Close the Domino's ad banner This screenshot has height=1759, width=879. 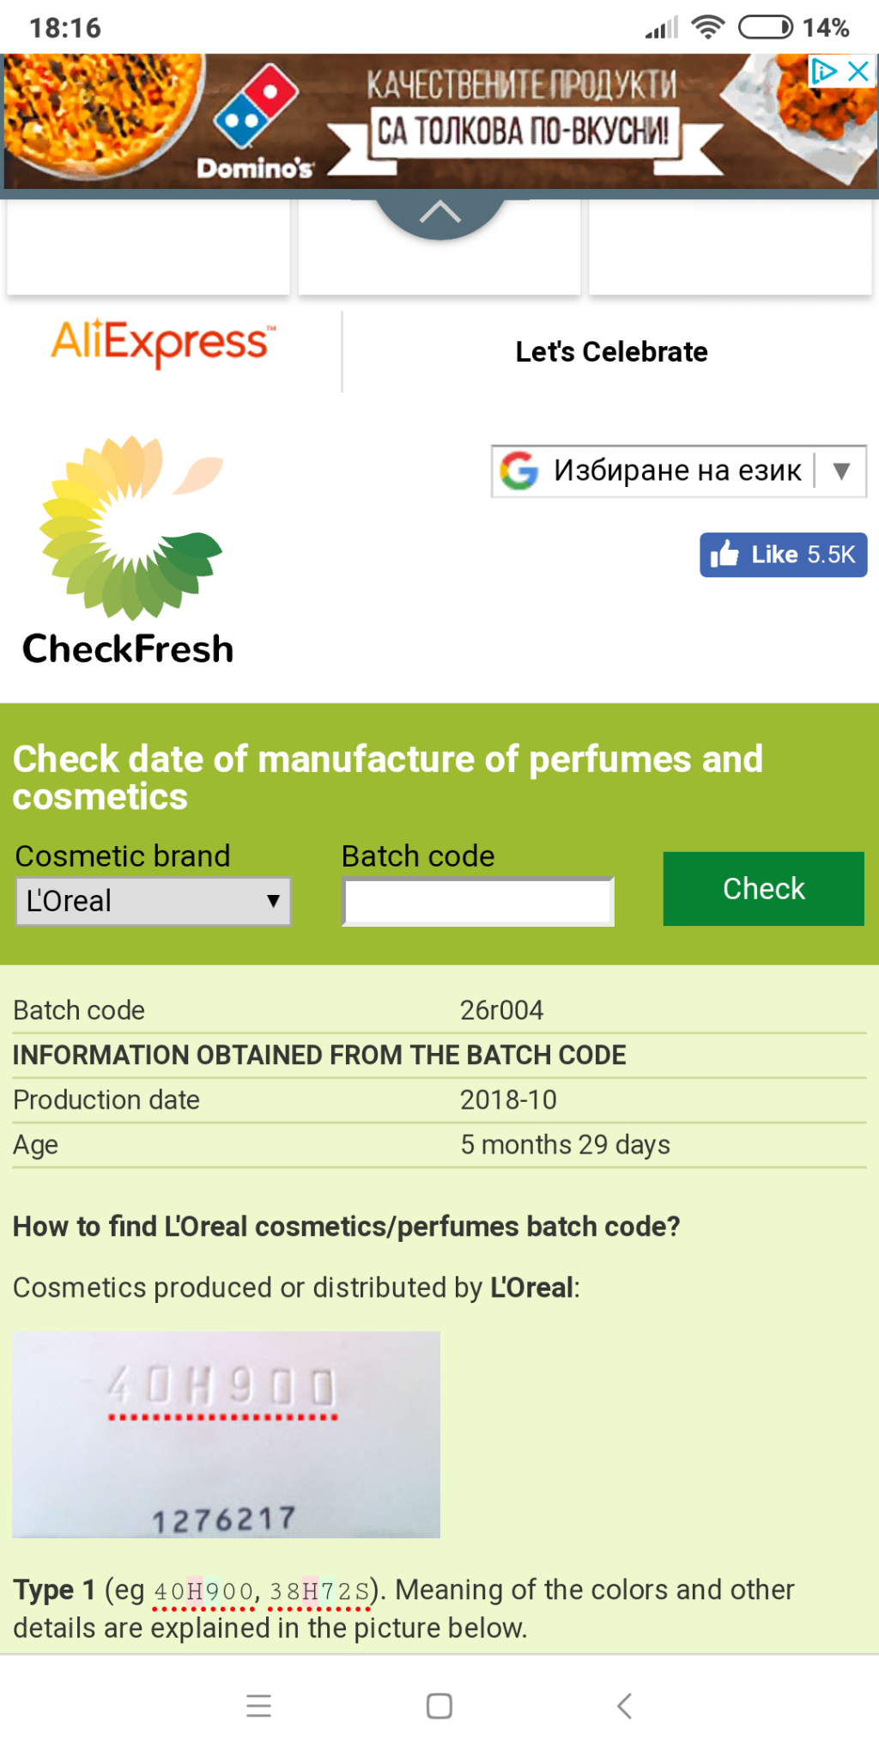click(858, 71)
